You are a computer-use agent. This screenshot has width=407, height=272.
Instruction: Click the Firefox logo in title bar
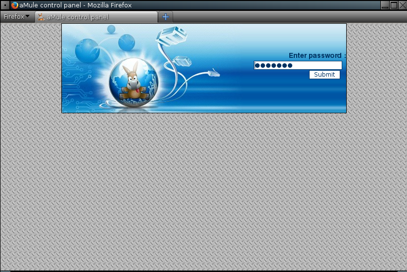tap(15, 5)
